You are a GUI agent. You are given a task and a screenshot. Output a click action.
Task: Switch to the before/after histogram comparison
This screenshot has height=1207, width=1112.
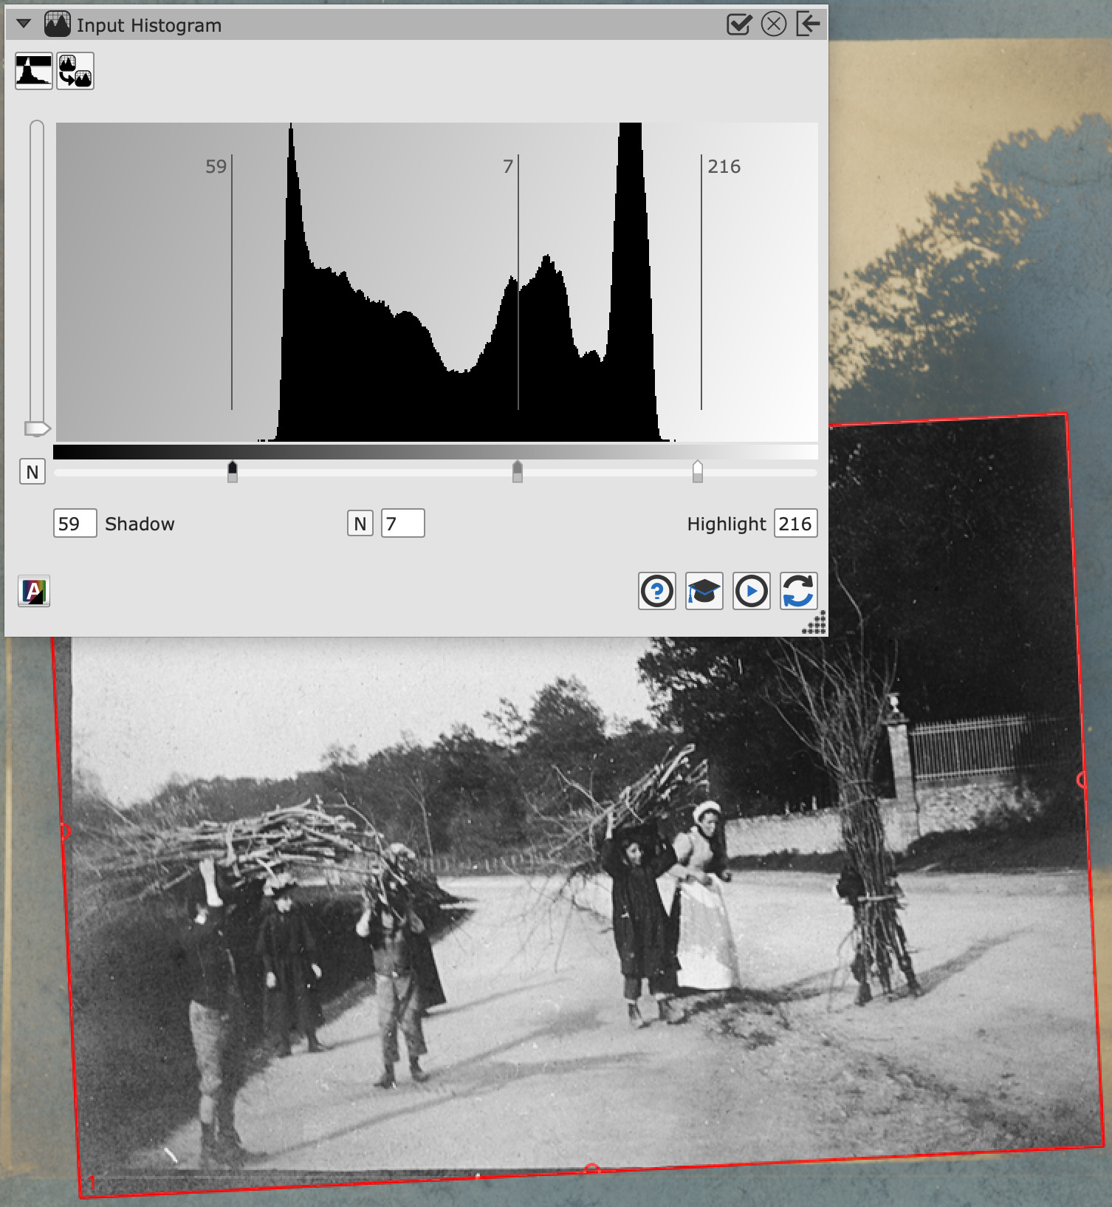[x=75, y=71]
